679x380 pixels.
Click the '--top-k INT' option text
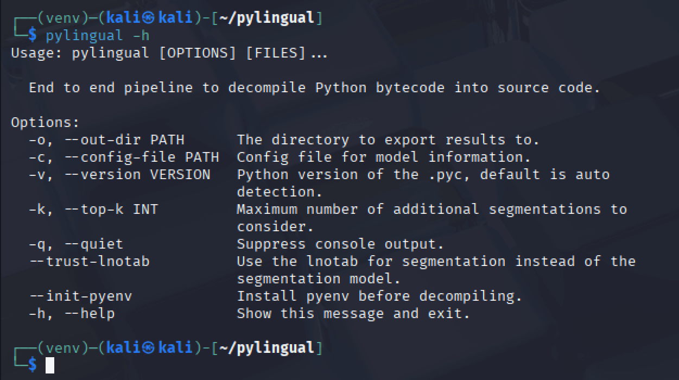pyautogui.click(x=111, y=209)
